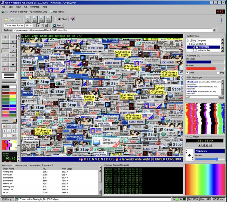Click the Paste toolbar icon
227x202 pixels.
click(41, 19)
